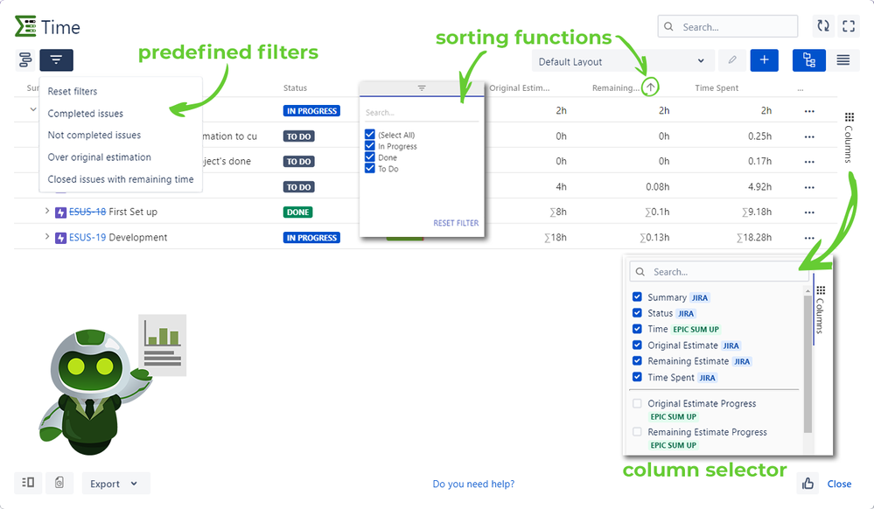Click the Do you need help link
This screenshot has height=509, width=874.
coord(472,483)
